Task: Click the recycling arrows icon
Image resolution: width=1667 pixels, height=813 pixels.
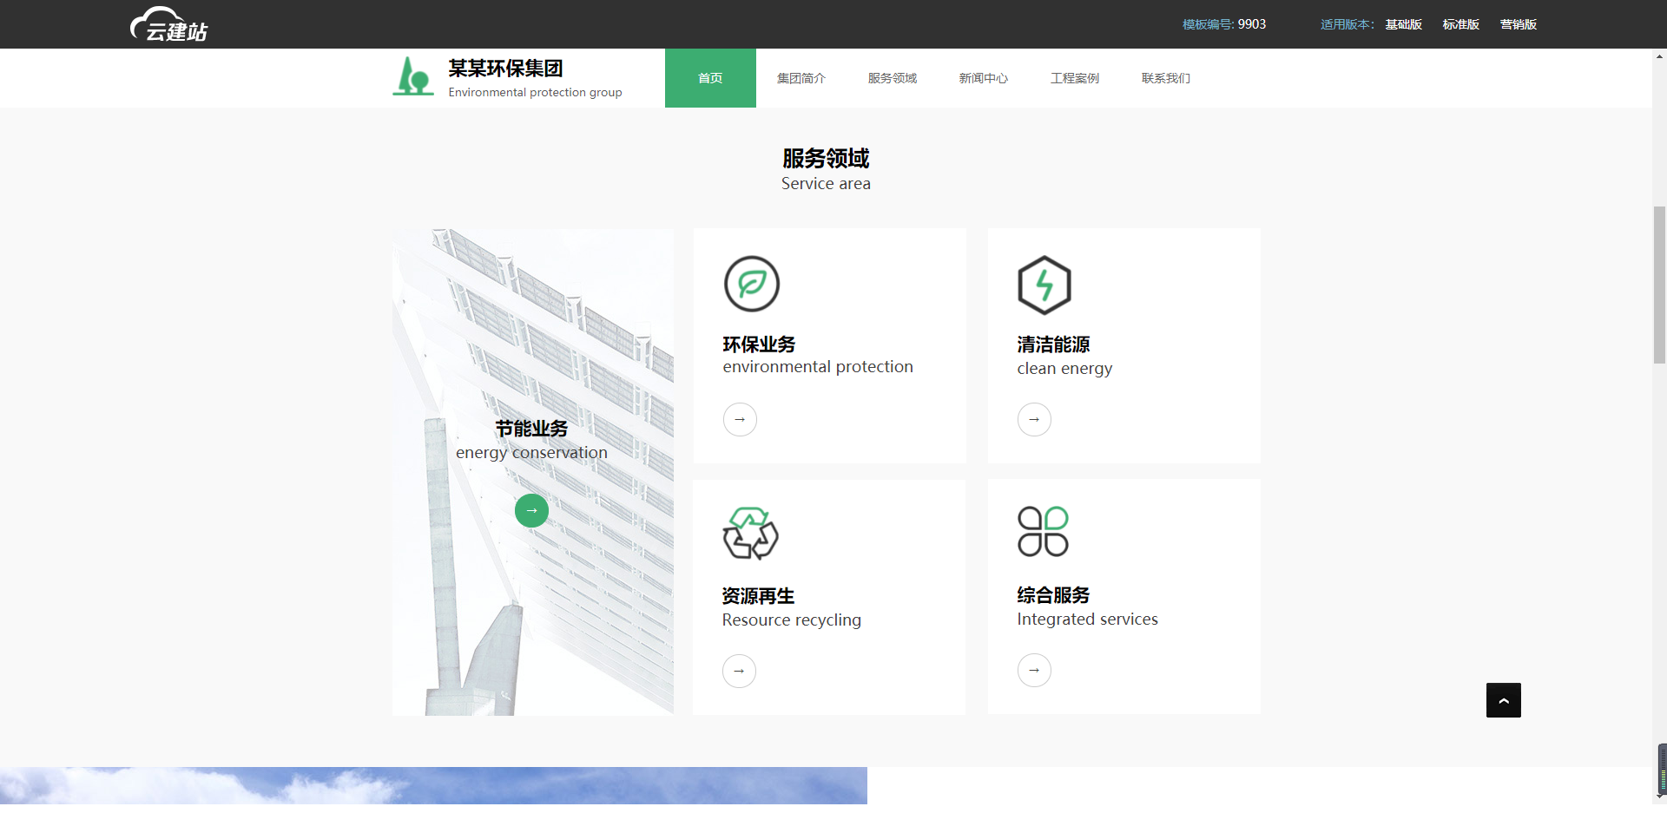Action: click(x=750, y=533)
